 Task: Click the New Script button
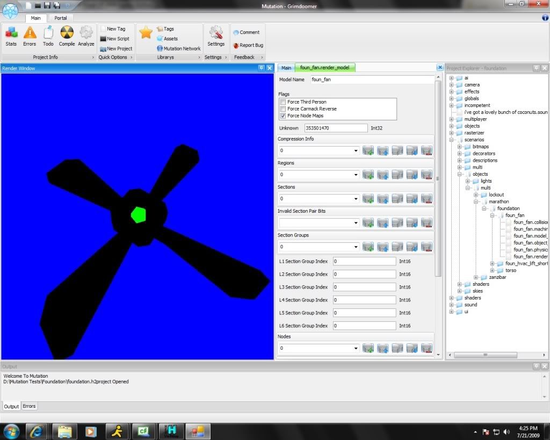(x=115, y=39)
